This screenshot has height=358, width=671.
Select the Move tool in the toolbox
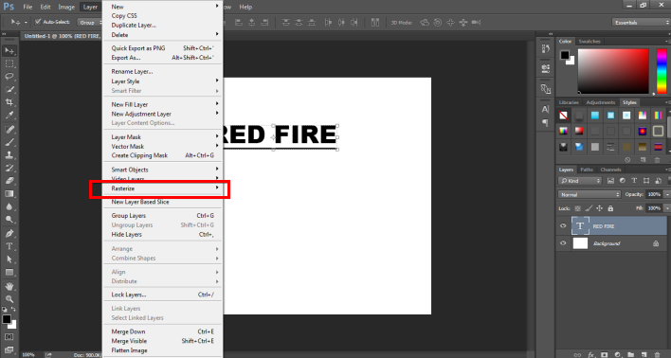(9, 50)
